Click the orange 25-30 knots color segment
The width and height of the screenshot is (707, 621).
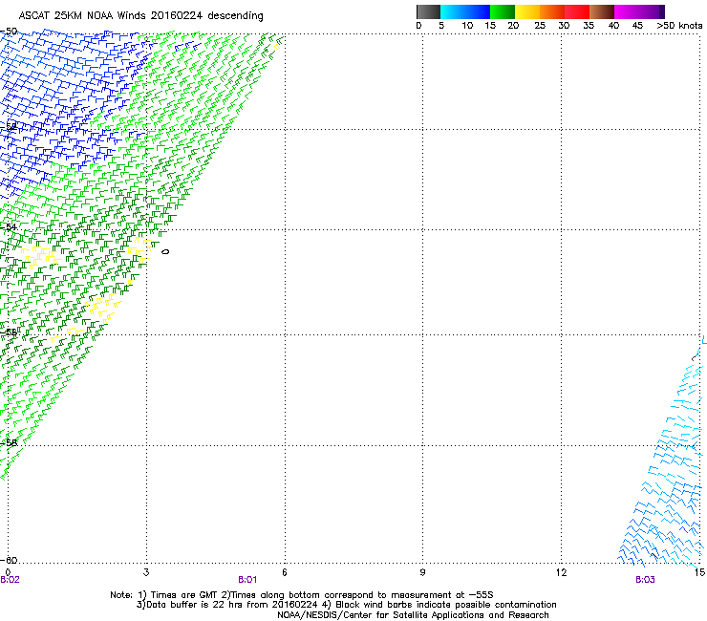tap(552, 11)
